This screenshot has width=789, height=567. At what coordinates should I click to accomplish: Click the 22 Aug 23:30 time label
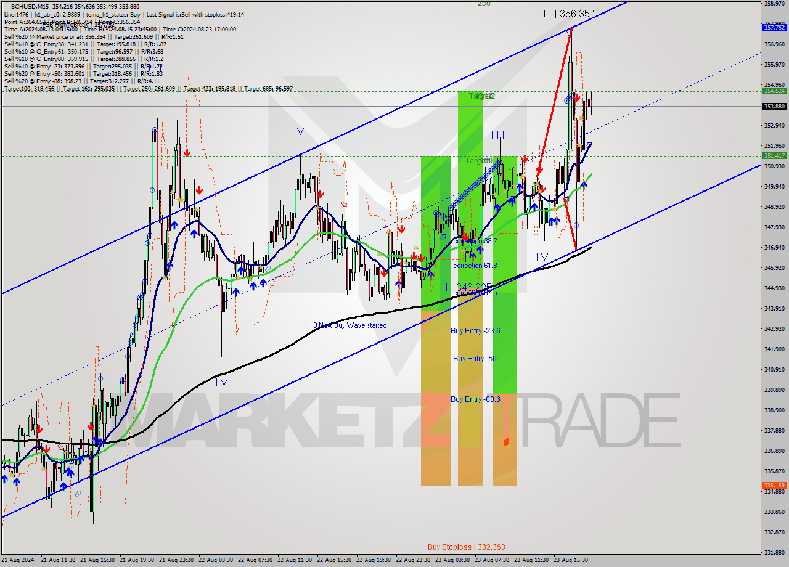click(413, 560)
